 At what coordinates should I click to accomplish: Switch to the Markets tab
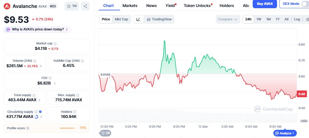coord(130,5)
